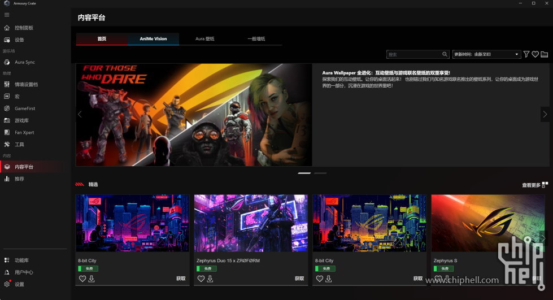Open 游戏库 game library in sidebar
Viewport: 553px width, 300px height.
point(21,120)
